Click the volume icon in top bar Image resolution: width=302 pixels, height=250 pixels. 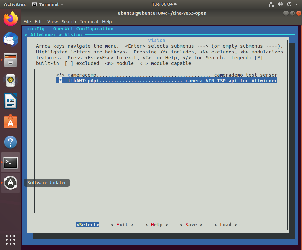(x=280, y=4)
